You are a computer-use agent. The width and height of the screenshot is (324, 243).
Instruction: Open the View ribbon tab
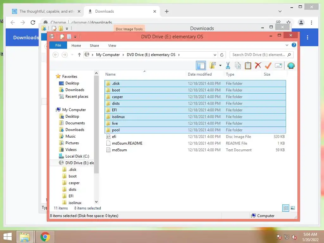[x=112, y=46]
